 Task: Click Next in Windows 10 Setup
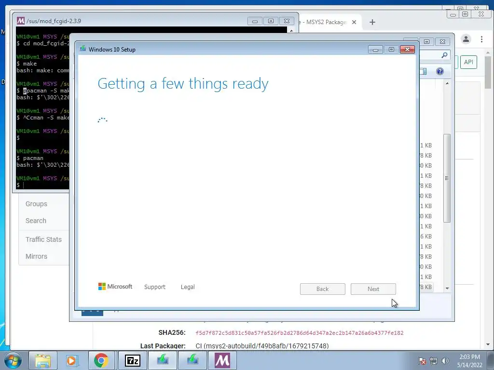pyautogui.click(x=373, y=289)
